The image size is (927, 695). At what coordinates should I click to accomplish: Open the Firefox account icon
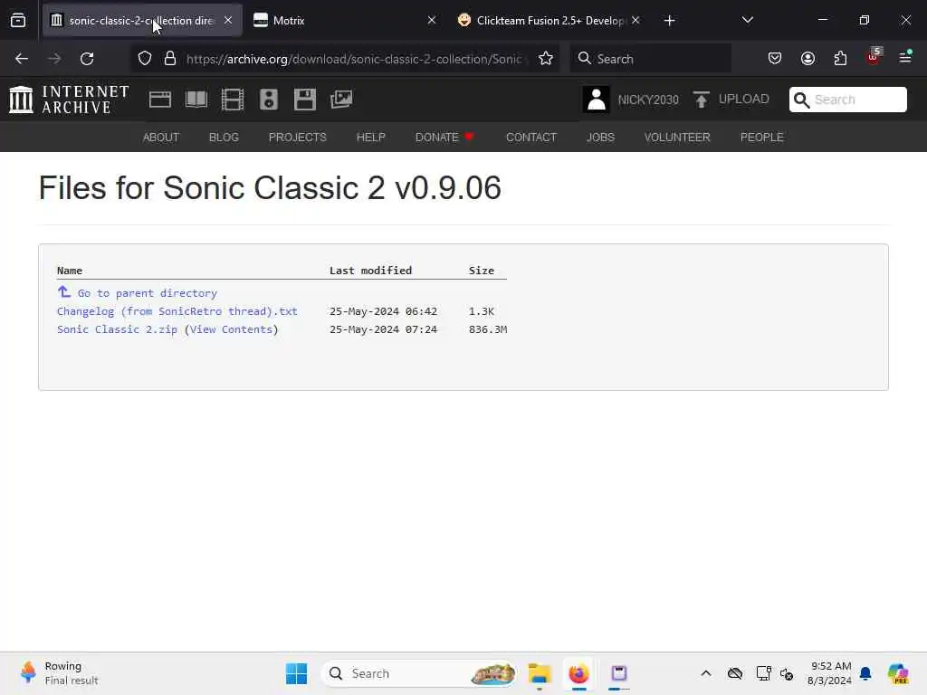click(x=808, y=59)
